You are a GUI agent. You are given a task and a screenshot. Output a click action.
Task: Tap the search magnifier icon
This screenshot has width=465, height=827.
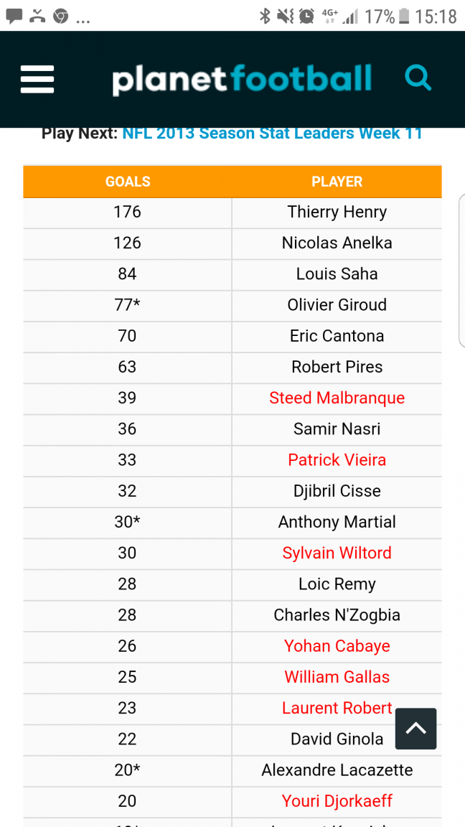(418, 78)
